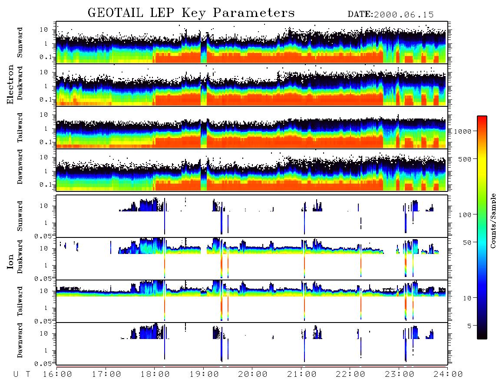Viewport: 496px width, 382px height.
Task: Select the Ion "Duskward" panel label
Action: click(20, 257)
